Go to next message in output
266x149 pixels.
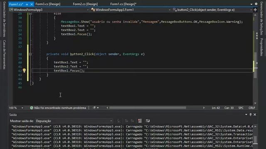point(132,121)
